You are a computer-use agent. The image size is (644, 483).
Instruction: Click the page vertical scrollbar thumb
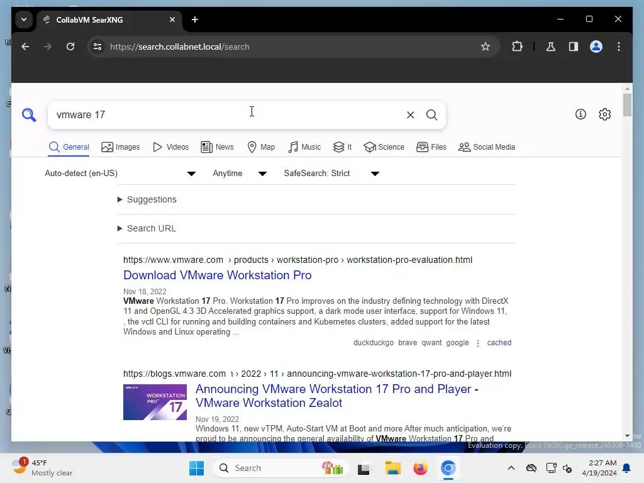[627, 105]
